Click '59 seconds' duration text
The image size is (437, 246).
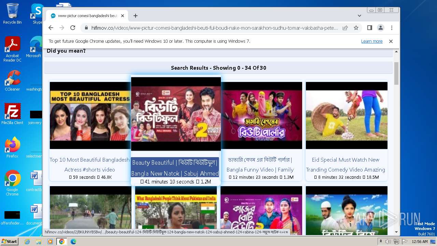84,177
